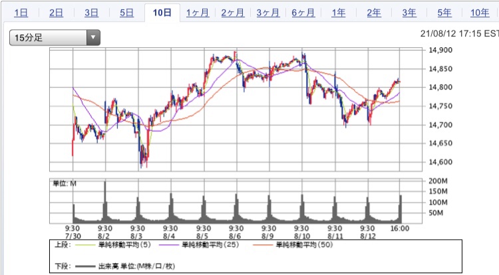Click the 単純移動平均(5) legend entry
This screenshot has height=275, width=499.
(x=124, y=245)
